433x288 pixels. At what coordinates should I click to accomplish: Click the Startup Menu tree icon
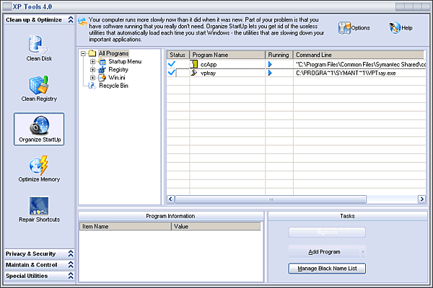click(102, 61)
